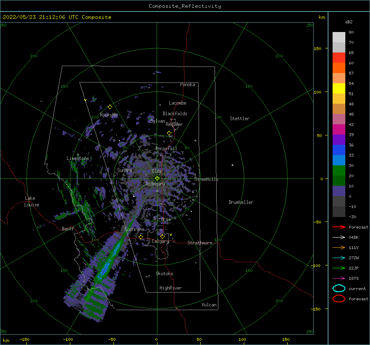Screen dimensions: 370x345
Task: Click the cyan 27ZW arrow legend icon
Action: pos(339,258)
